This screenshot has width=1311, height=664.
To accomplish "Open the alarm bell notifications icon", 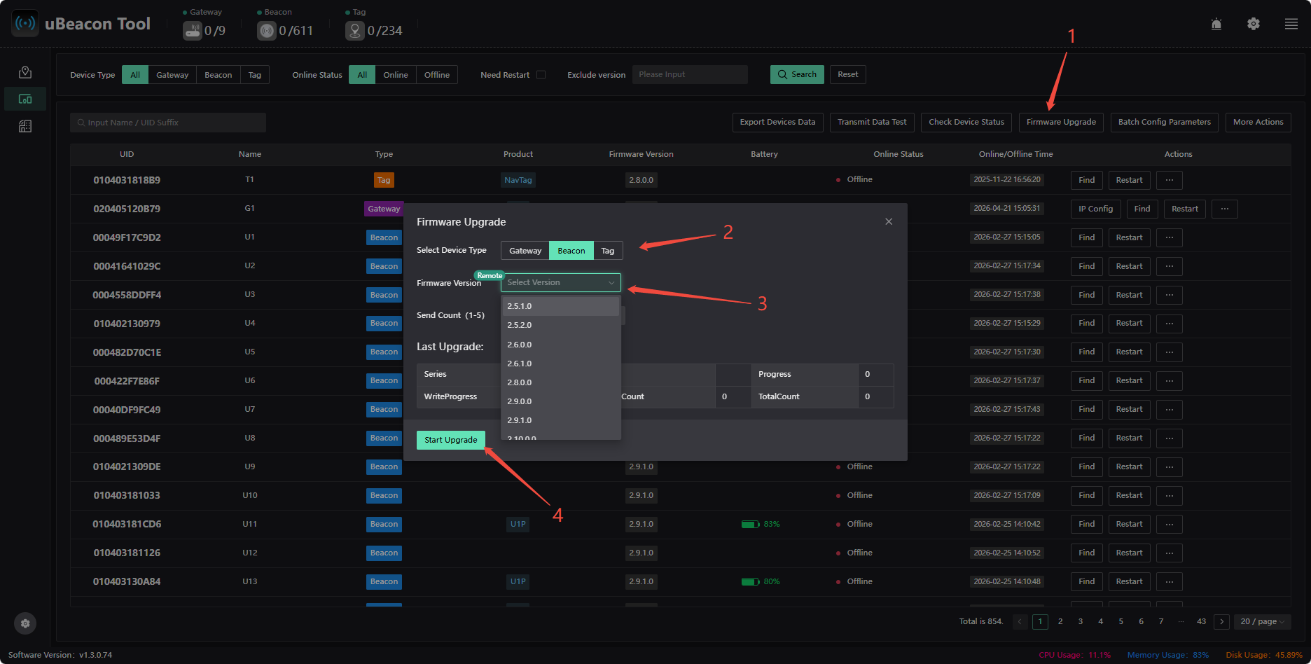I will (1216, 24).
